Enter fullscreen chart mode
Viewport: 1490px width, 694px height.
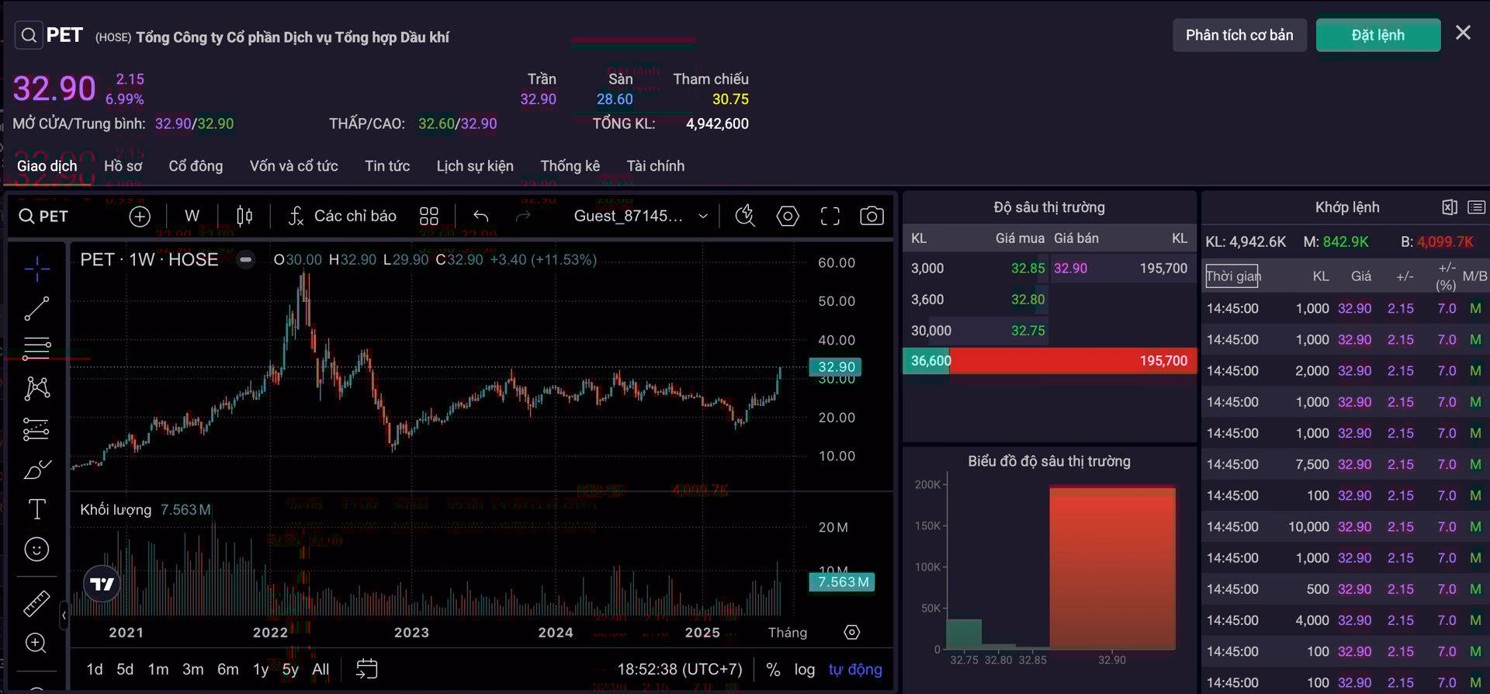tap(830, 217)
